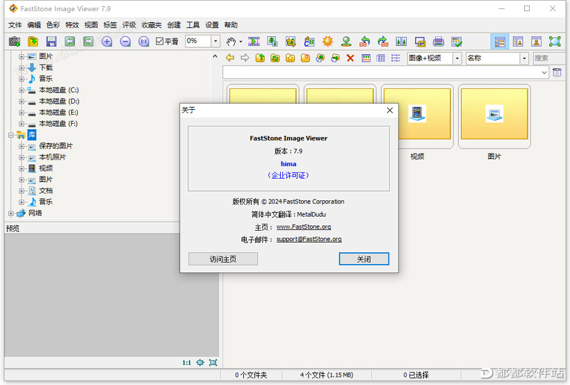Click the camera acquire-images icon

[15, 42]
